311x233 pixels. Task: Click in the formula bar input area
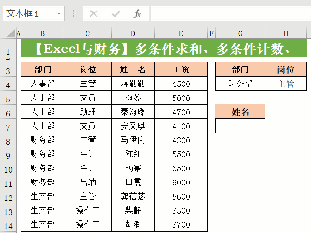231,14
